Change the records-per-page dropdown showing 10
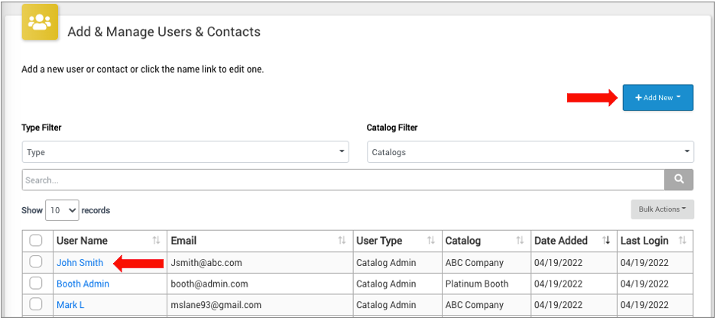This screenshot has width=717, height=321. (62, 210)
